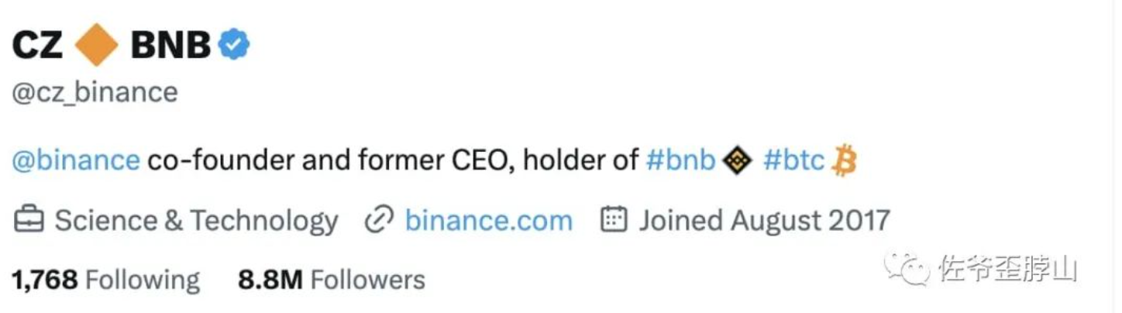The height and width of the screenshot is (313, 1122).
Task: Click the Joined August 2017 date
Action: [764, 221]
